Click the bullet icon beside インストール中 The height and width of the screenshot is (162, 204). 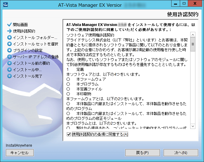point(9,70)
